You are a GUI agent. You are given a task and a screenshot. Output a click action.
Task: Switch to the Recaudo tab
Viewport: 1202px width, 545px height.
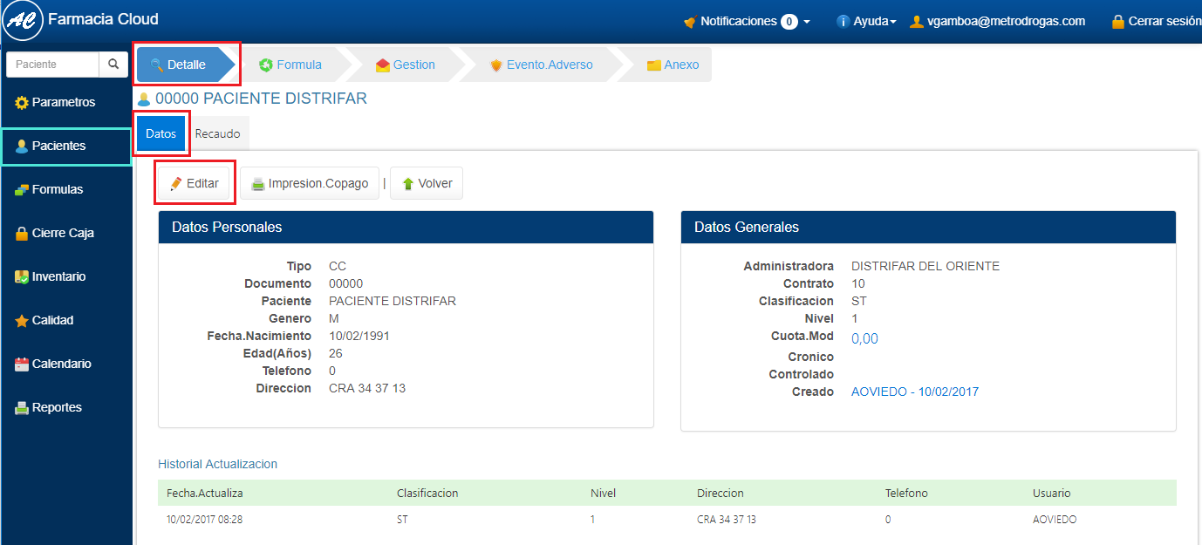(x=217, y=134)
